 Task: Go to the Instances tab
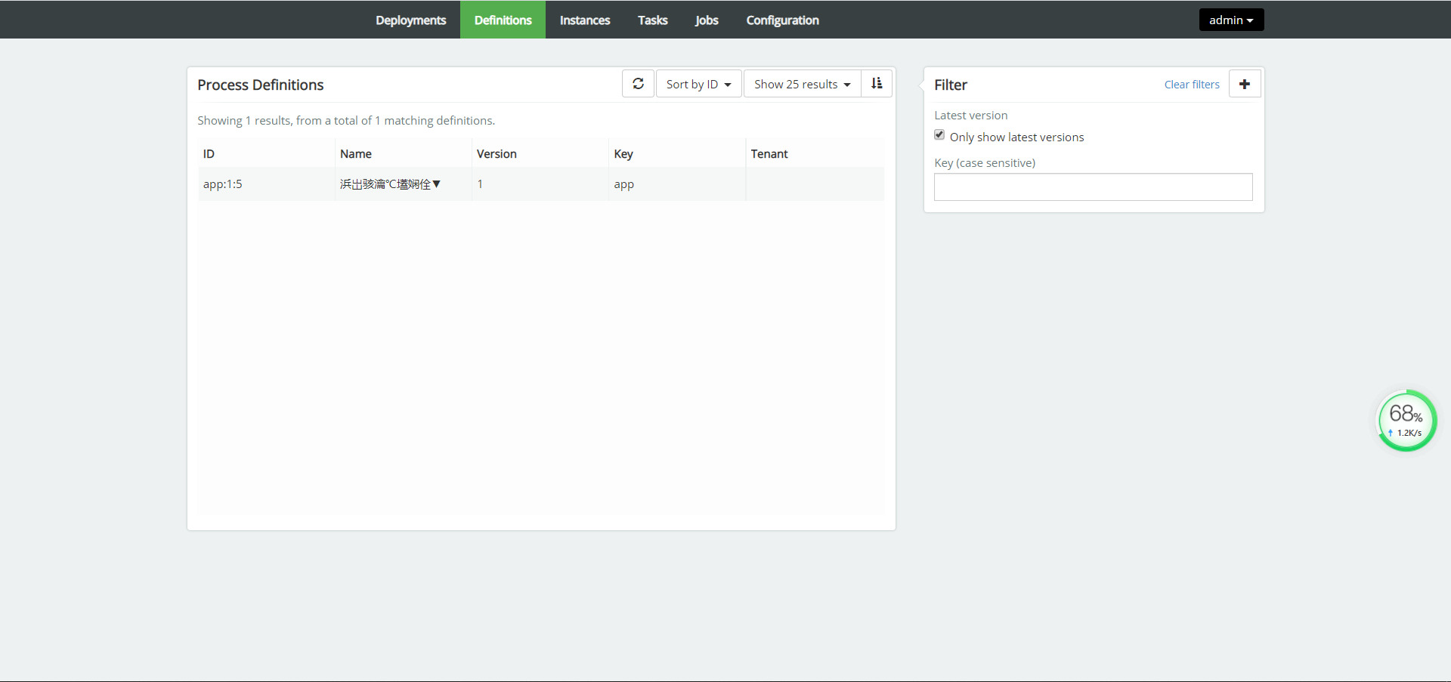585,20
